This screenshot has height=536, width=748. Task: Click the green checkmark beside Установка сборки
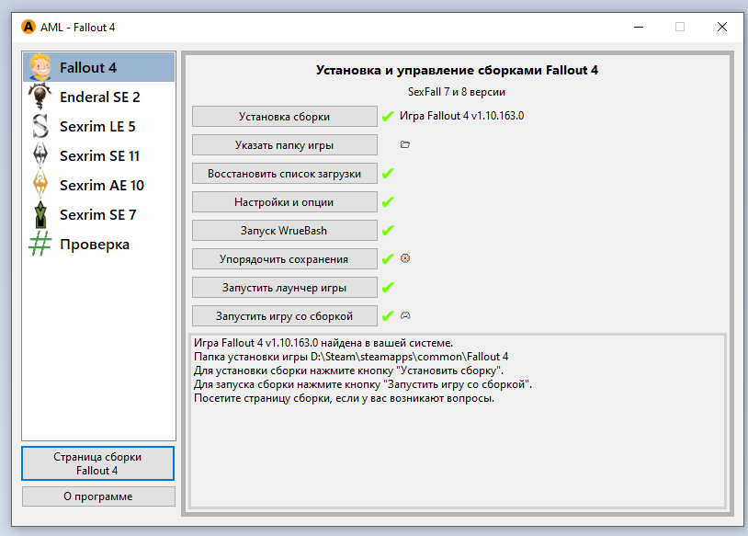point(388,117)
